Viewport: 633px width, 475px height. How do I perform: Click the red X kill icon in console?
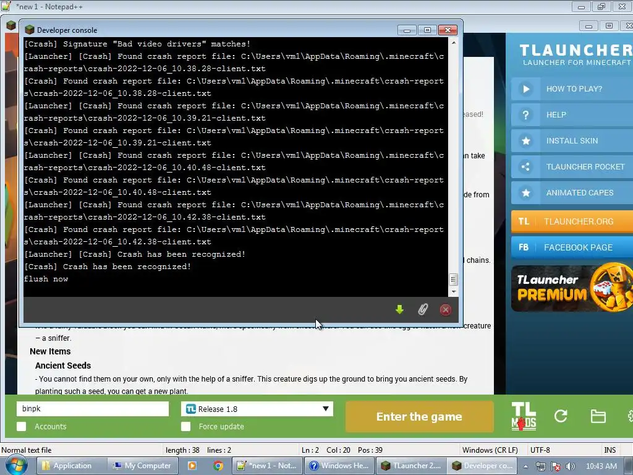click(445, 310)
